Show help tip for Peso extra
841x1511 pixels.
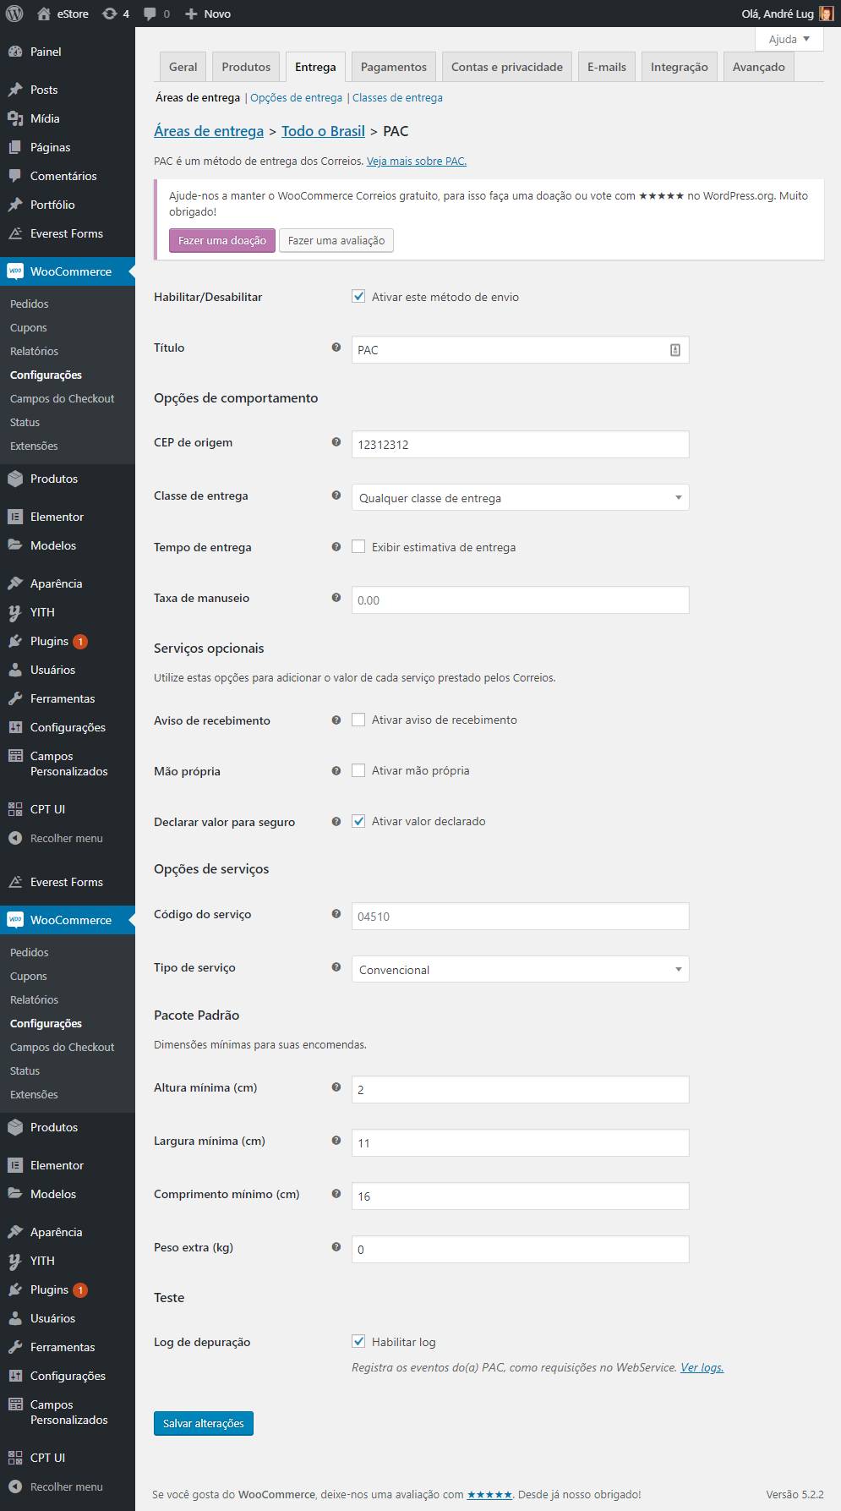tap(336, 1247)
